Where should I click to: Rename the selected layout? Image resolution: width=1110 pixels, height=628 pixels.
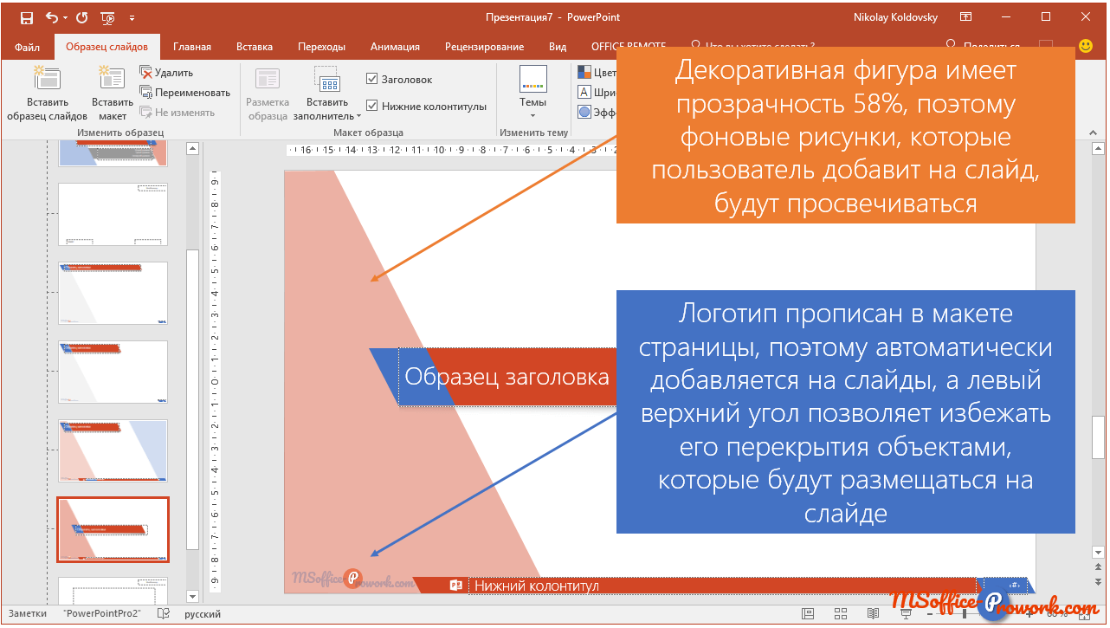pos(185,93)
